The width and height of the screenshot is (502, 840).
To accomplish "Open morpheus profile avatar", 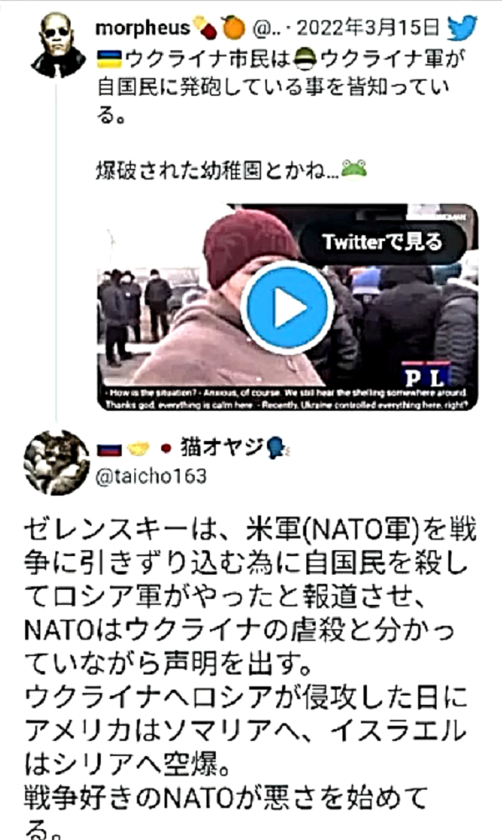I will 58,45.
